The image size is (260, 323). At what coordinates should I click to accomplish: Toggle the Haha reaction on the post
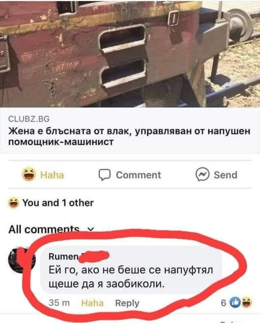click(43, 175)
